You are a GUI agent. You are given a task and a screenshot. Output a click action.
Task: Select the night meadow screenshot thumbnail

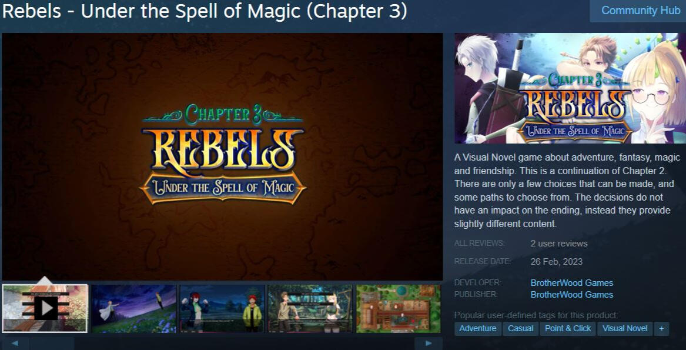[x=134, y=308]
